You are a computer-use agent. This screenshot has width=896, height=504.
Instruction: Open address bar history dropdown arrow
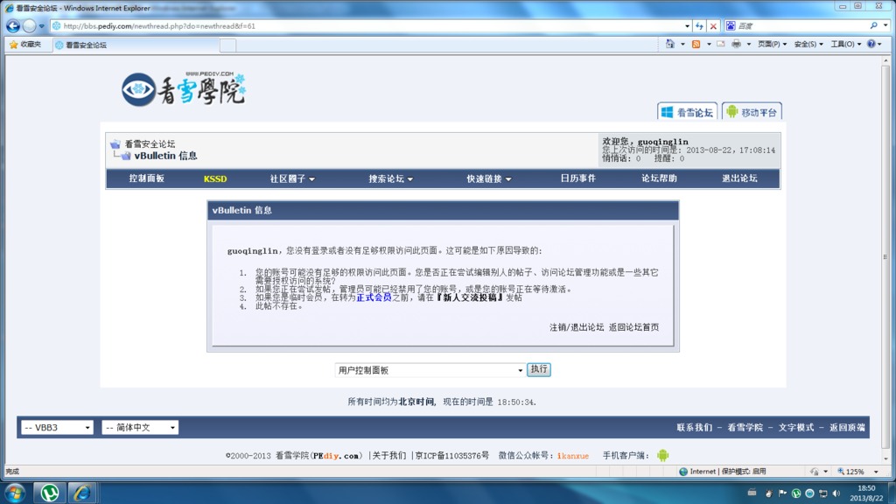pos(687,25)
